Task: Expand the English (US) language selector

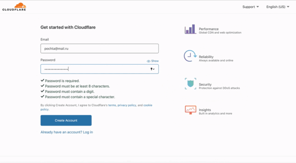Action: (278, 7)
